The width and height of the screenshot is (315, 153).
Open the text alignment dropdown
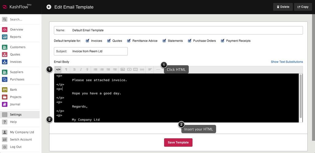[x=150, y=69]
